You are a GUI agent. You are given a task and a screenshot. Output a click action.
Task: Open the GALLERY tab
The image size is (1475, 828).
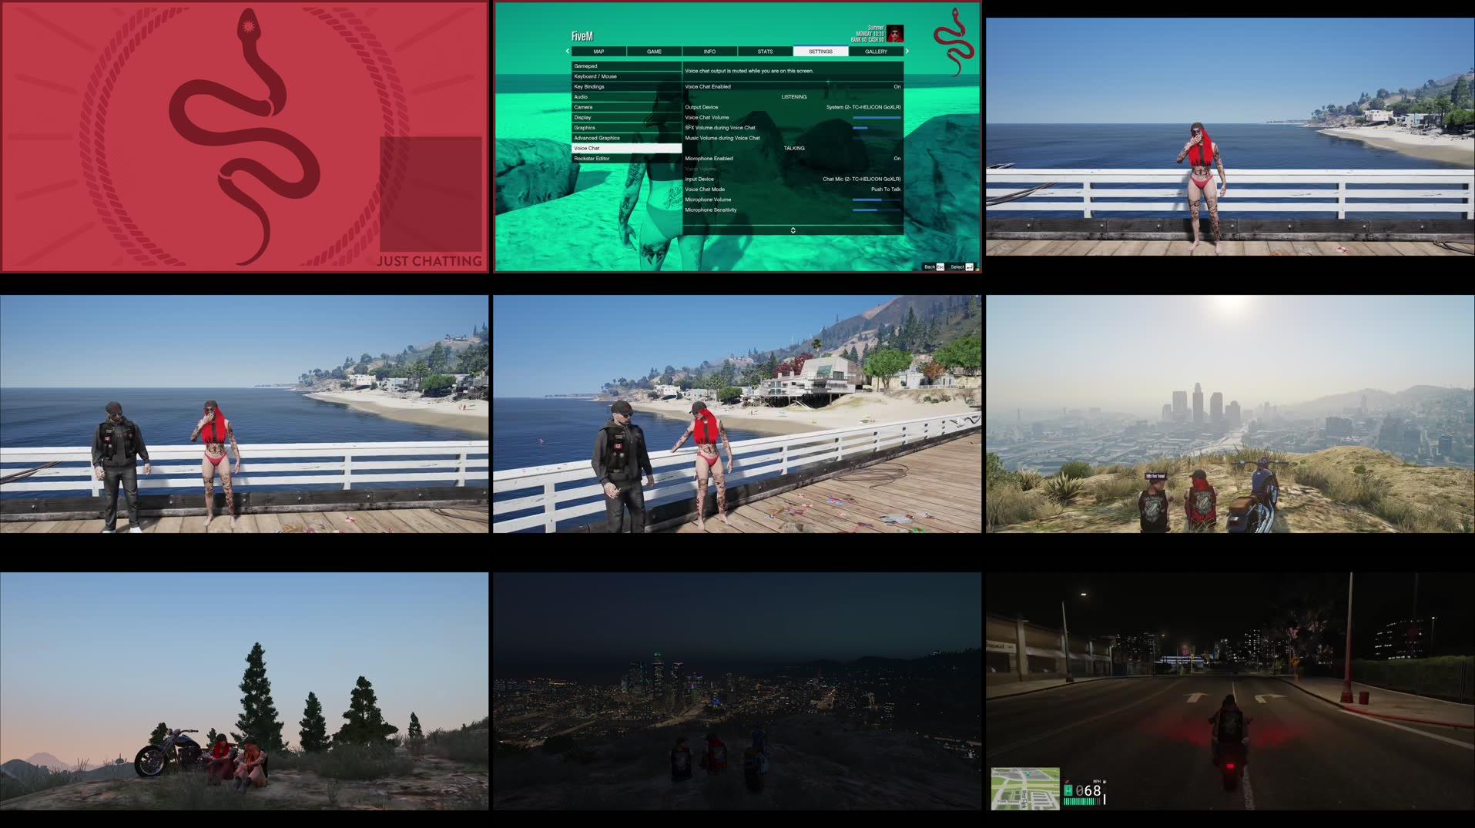pyautogui.click(x=876, y=52)
